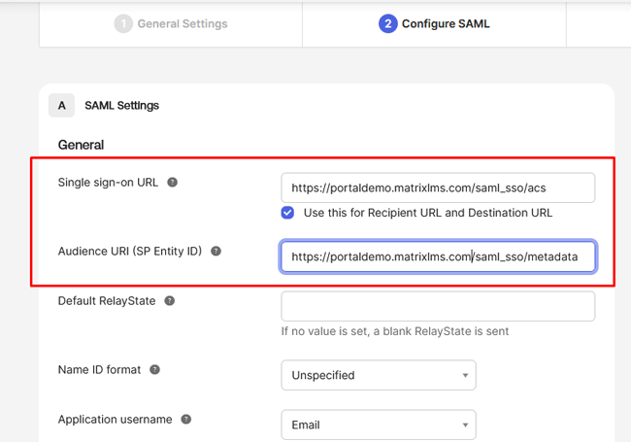Click the Audience URI (SP Entity ID) label

click(130, 252)
